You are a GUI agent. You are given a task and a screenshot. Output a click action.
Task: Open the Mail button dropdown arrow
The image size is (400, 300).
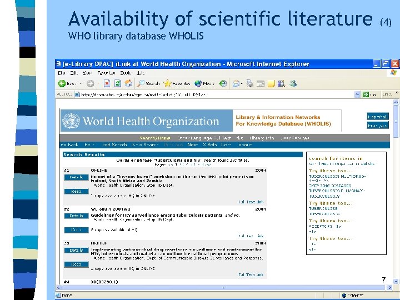coord(242,83)
